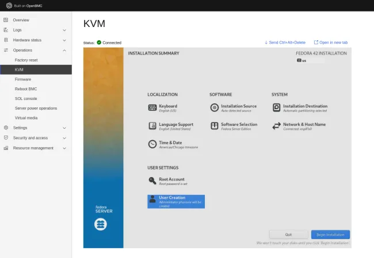Click Send Ctrl+Alt+Delete link

pyautogui.click(x=285, y=43)
